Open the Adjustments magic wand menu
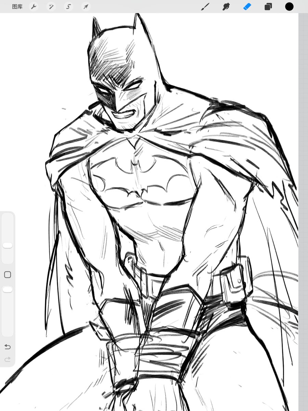Image resolution: width=308 pixels, height=411 pixels. [x=51, y=7]
